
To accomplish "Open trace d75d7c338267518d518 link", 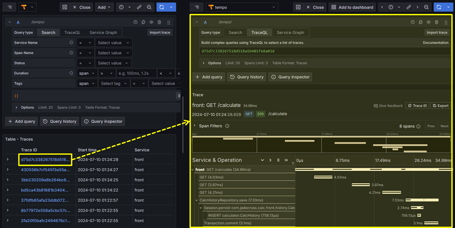I will [45, 159].
